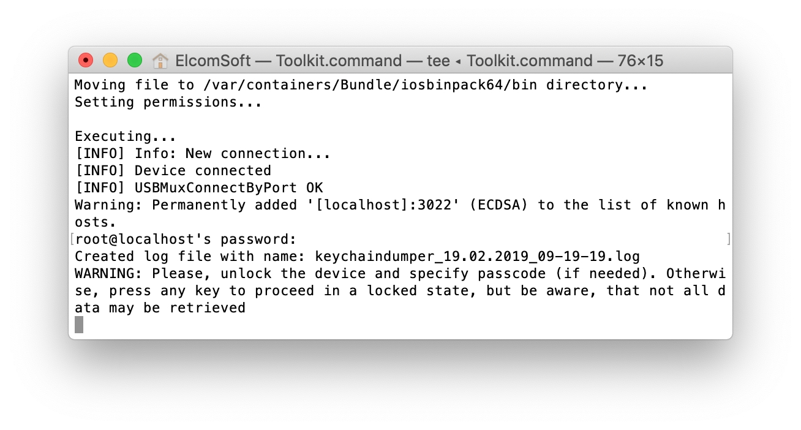Click the left bracket mark beside password prompt
The width and height of the screenshot is (801, 430).
coord(72,239)
